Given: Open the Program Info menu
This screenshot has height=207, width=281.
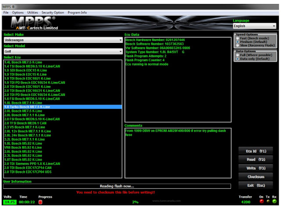Looking at the screenshot, I should coord(77,13).
